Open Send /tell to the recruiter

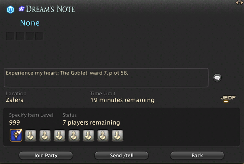click(x=121, y=156)
